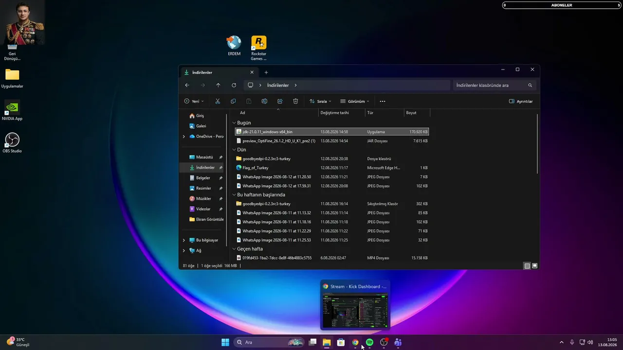
Task: Collapse the Dün group
Action: pyautogui.click(x=234, y=150)
